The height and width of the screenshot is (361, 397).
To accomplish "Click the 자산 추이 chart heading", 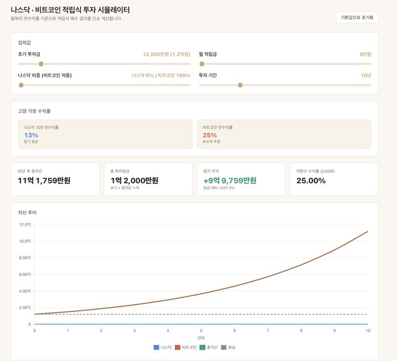I will 27,213.
